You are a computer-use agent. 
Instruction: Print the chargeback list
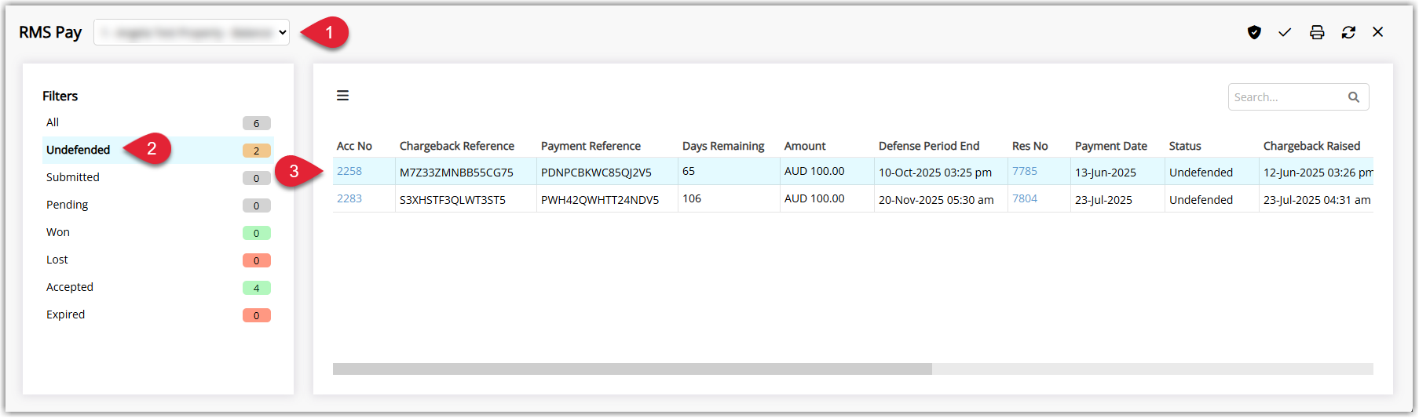point(1317,32)
